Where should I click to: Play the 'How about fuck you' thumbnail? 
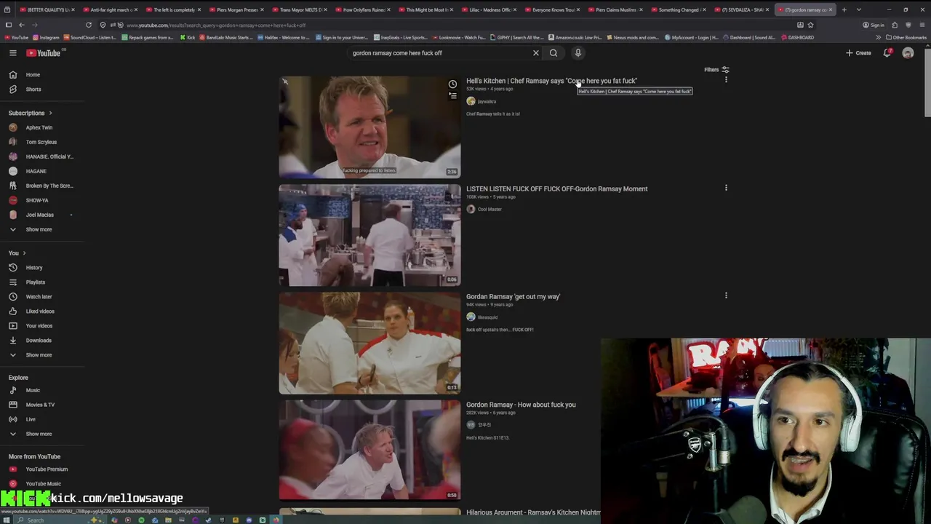(369, 450)
